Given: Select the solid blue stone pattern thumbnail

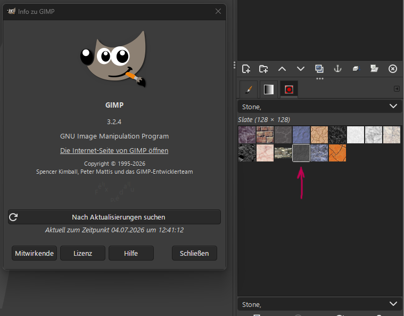Looking at the screenshot, I should click(x=301, y=135).
